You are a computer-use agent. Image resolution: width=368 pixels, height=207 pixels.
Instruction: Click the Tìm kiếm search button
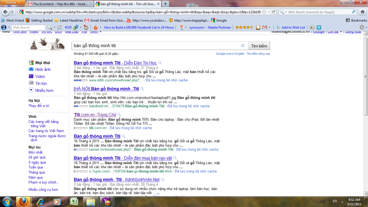(259, 46)
